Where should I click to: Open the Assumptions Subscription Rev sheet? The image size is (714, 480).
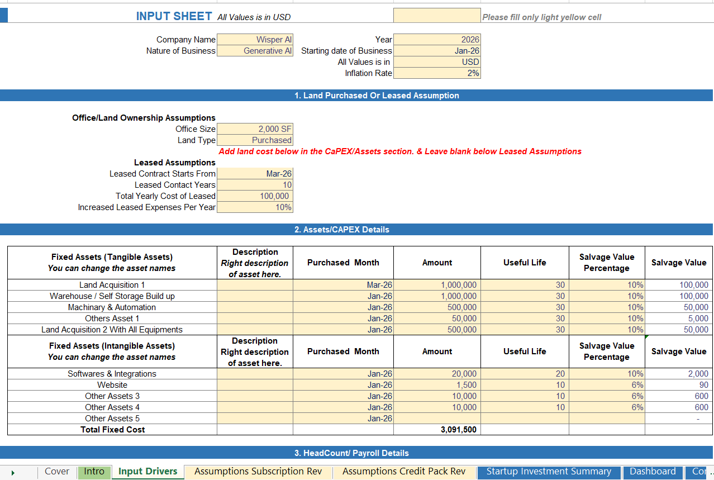pyautogui.click(x=257, y=472)
